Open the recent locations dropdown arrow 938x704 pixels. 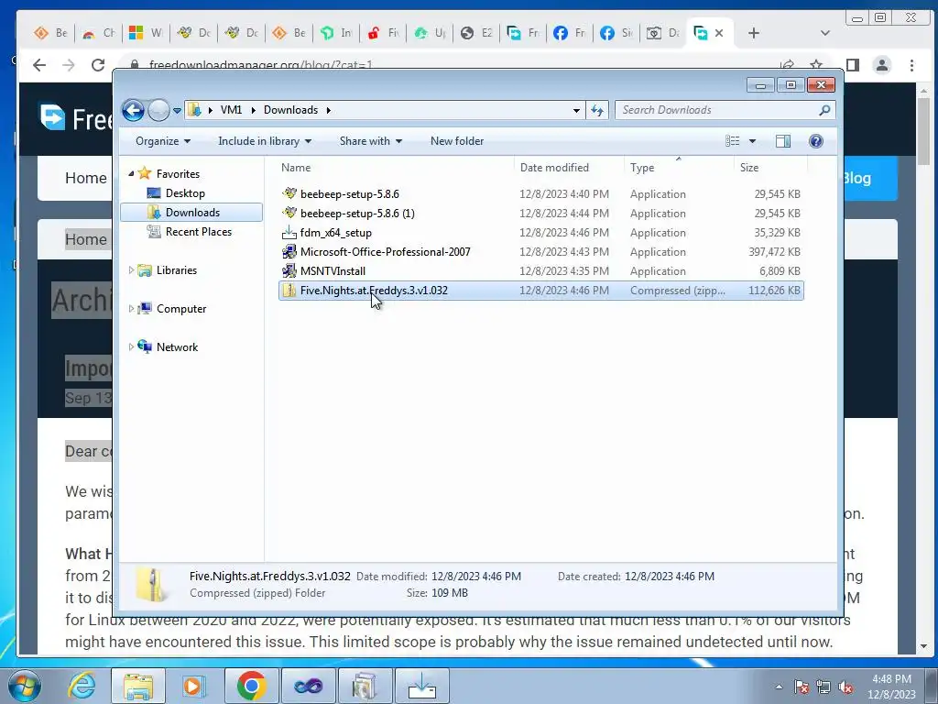click(x=177, y=111)
